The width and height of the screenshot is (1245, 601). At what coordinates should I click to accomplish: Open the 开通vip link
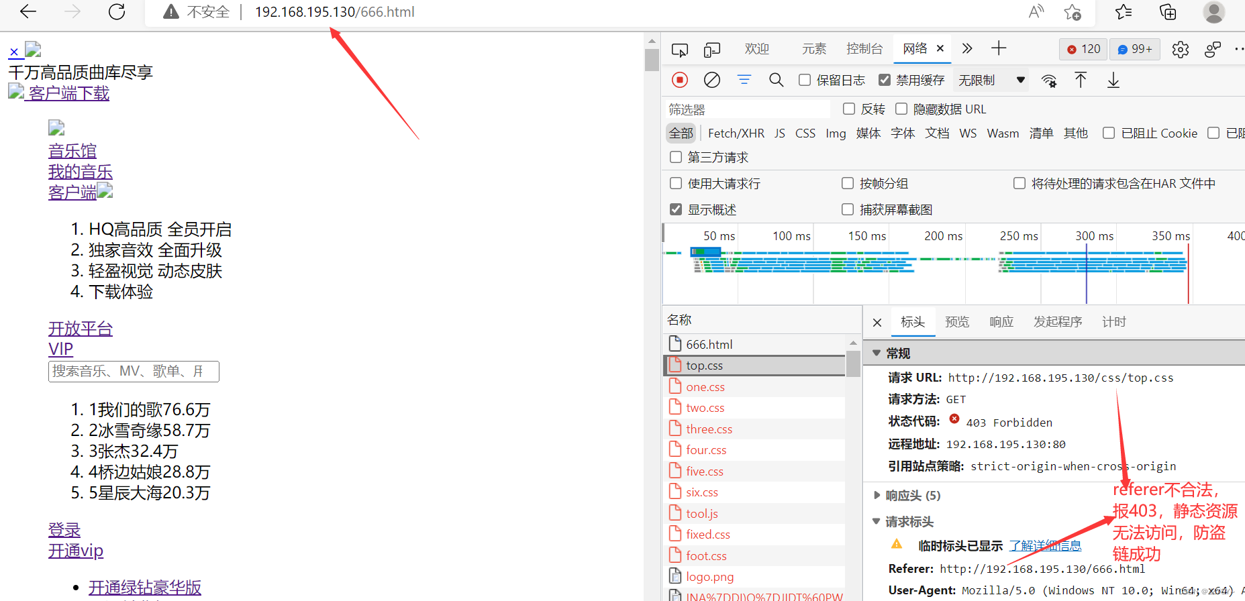point(76,551)
